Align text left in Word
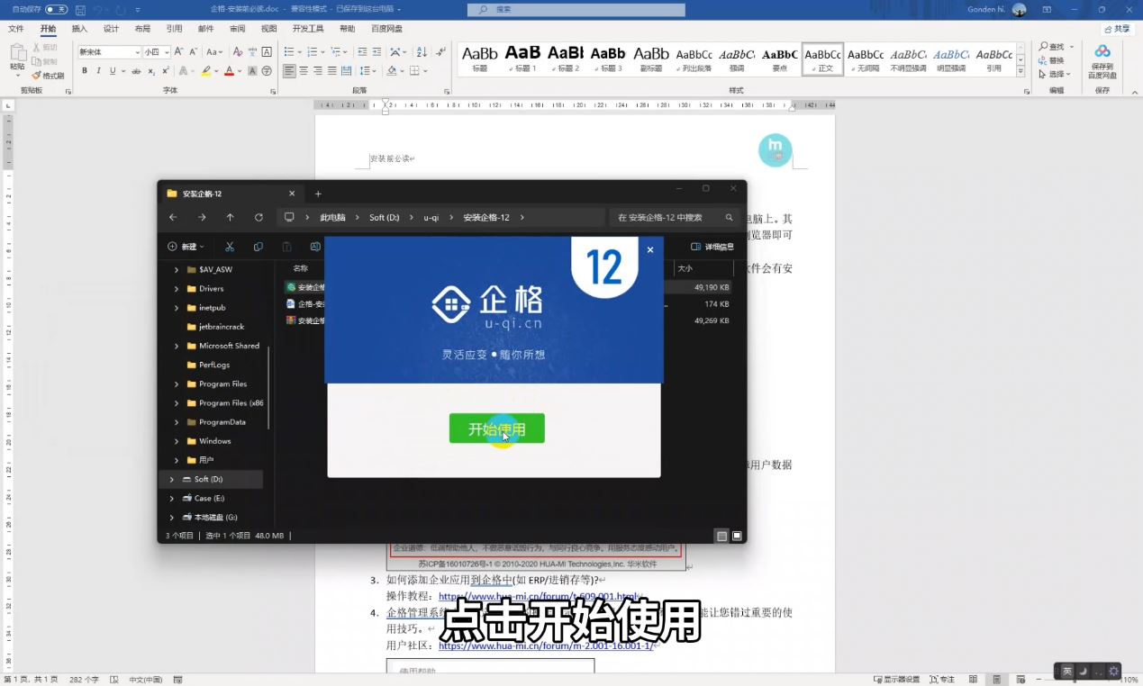The height and width of the screenshot is (686, 1143). [x=289, y=71]
